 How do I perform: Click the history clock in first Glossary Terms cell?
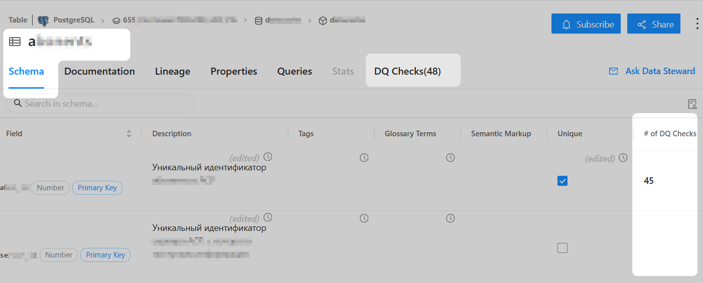[451, 158]
